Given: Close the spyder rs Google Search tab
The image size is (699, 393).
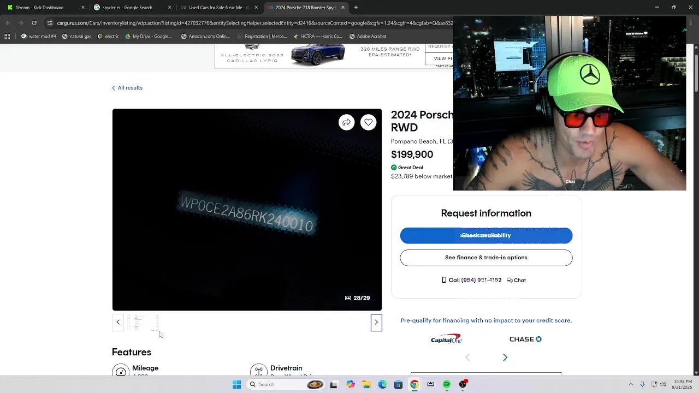Looking at the screenshot, I should 170,8.
